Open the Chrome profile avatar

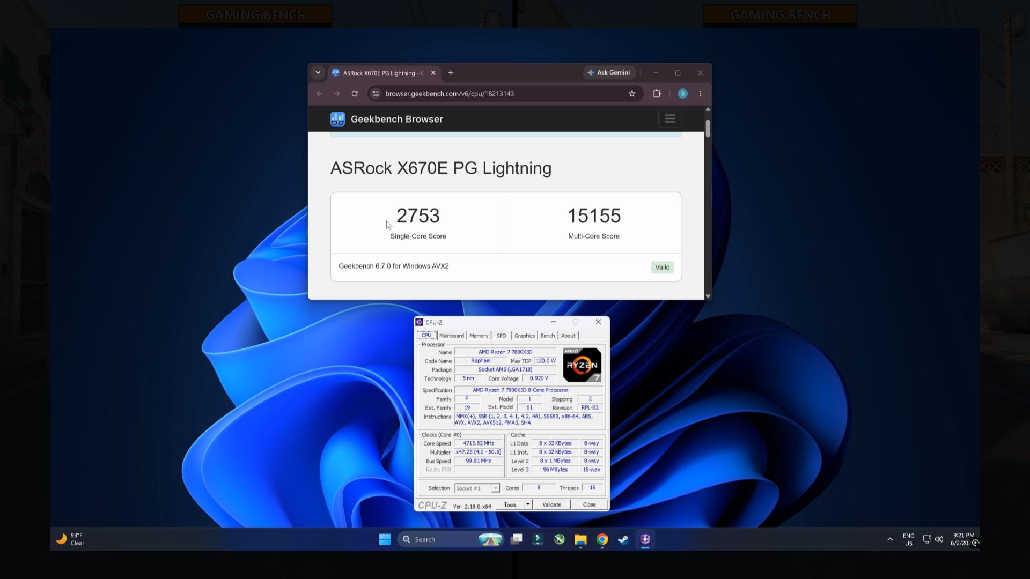click(683, 94)
